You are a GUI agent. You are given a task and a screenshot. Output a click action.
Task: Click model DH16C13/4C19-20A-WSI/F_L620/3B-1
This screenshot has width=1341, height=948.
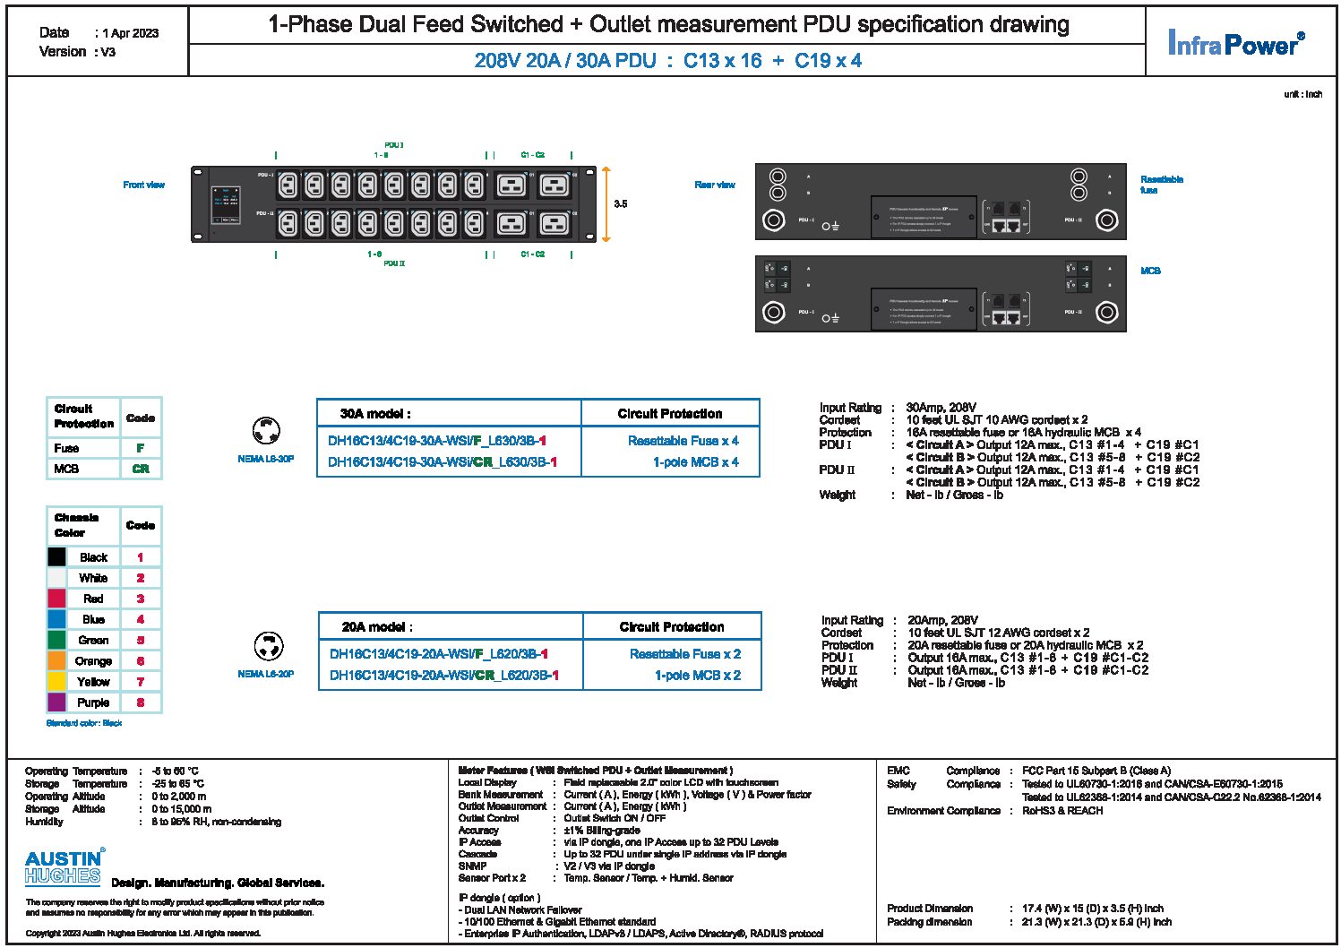click(x=439, y=654)
